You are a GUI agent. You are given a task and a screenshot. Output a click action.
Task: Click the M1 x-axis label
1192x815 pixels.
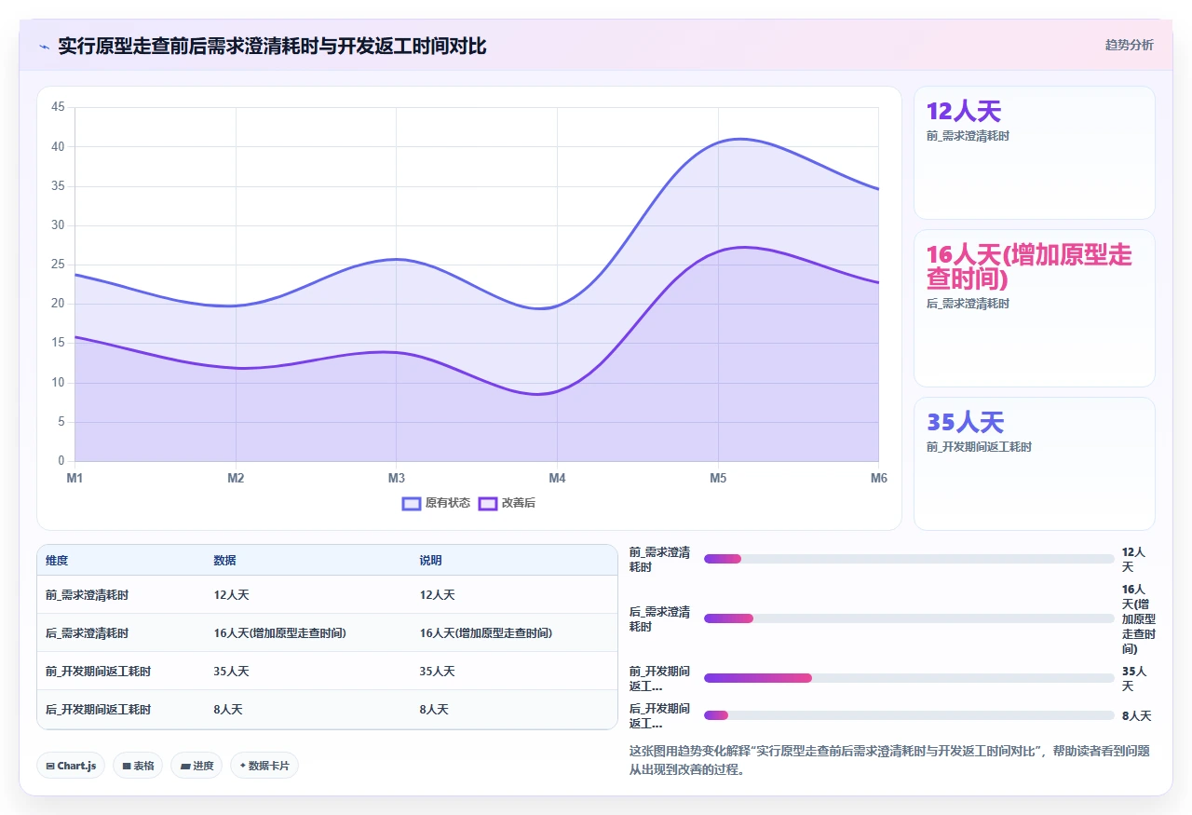[x=74, y=479]
